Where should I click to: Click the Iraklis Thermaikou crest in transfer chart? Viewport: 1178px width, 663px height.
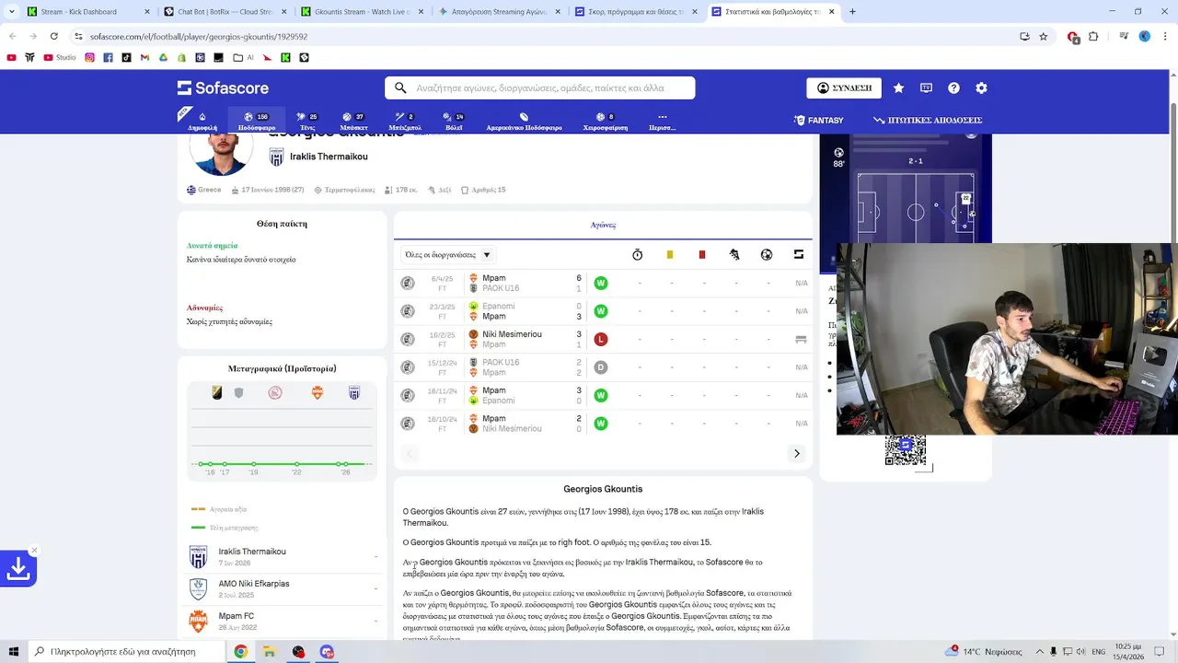click(354, 393)
